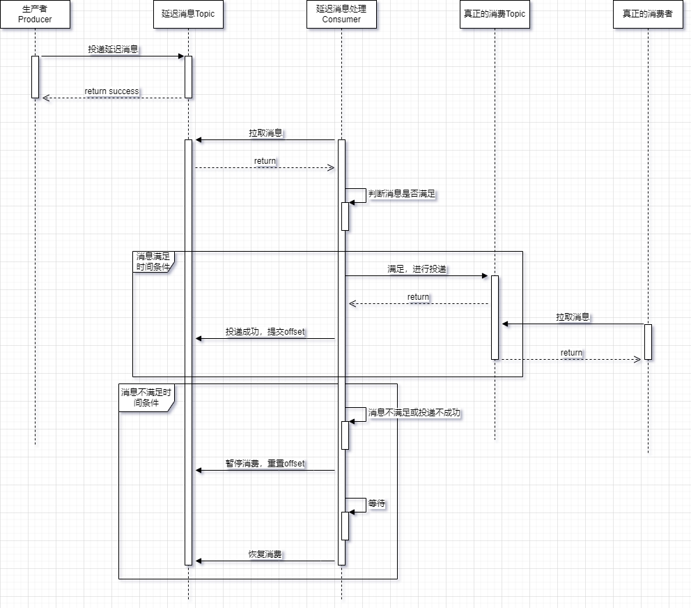691x608 pixels.
Task: Click the "return success" reply label
Action: coord(111,91)
